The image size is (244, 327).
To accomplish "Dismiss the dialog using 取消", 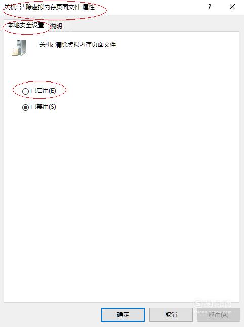I will pyautogui.click(x=171, y=315).
